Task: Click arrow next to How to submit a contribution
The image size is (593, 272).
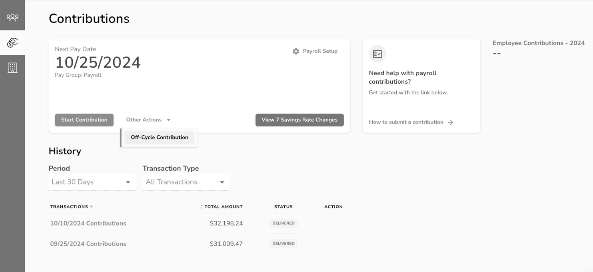Action: click(x=451, y=122)
